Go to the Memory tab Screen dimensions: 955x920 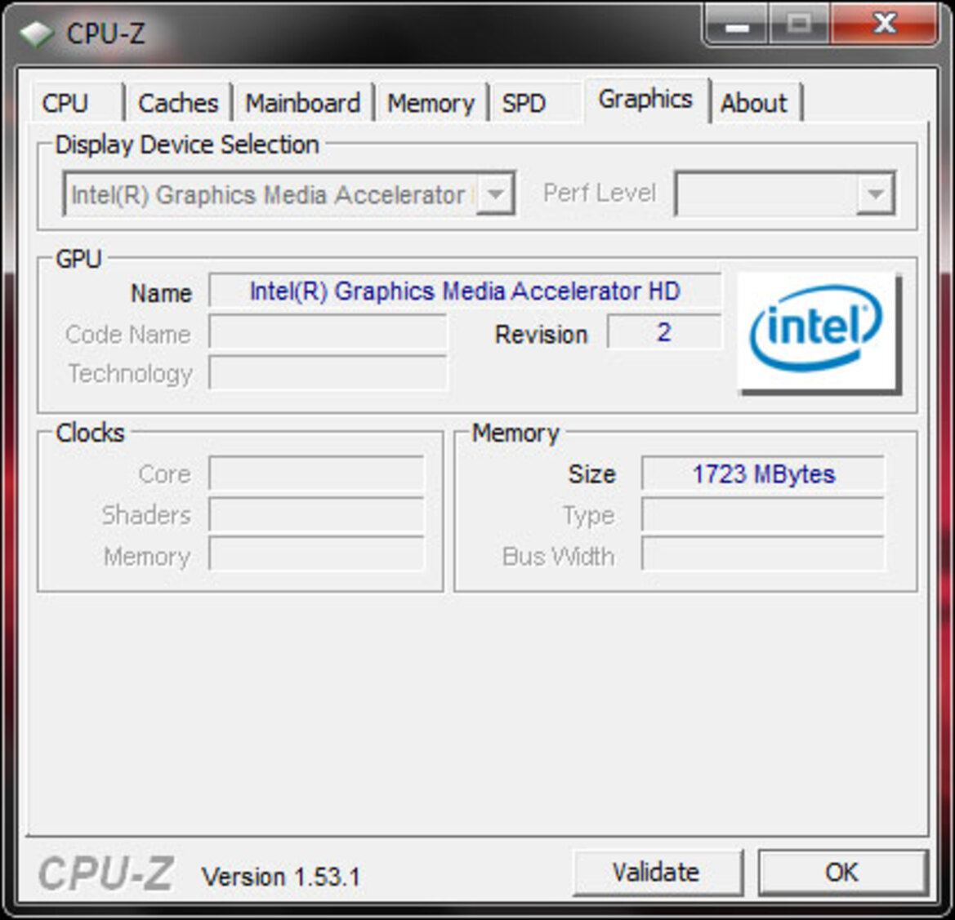[x=431, y=102]
